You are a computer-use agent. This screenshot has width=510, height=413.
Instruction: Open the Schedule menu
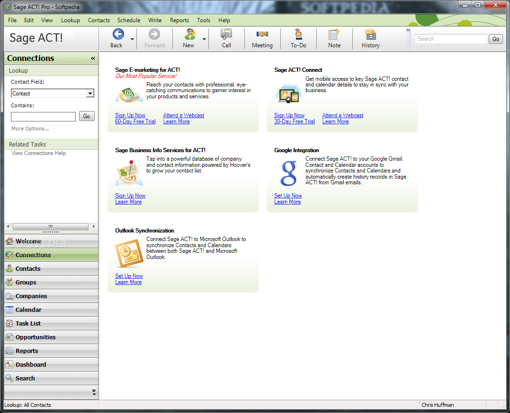129,20
